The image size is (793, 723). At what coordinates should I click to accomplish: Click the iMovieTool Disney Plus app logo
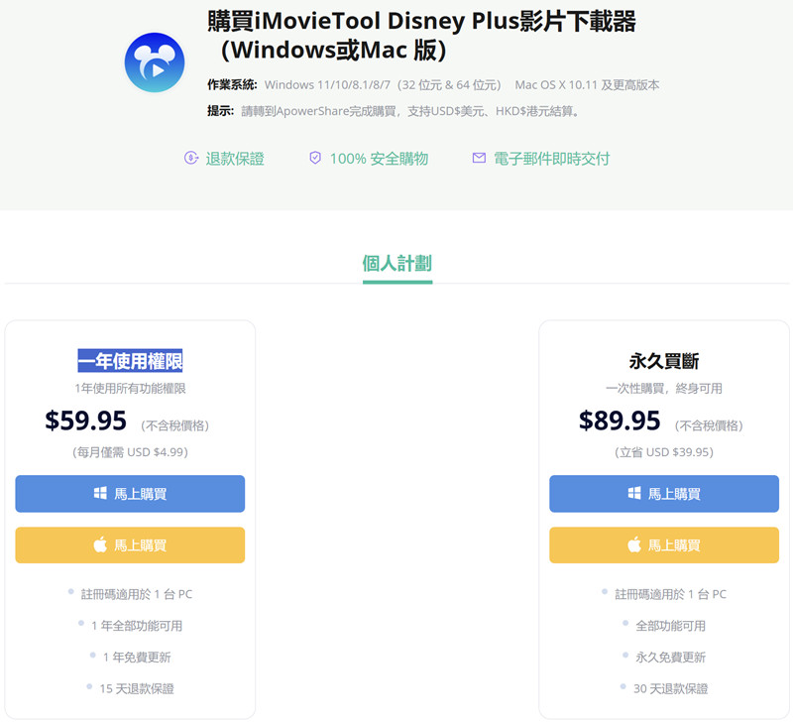click(x=154, y=62)
